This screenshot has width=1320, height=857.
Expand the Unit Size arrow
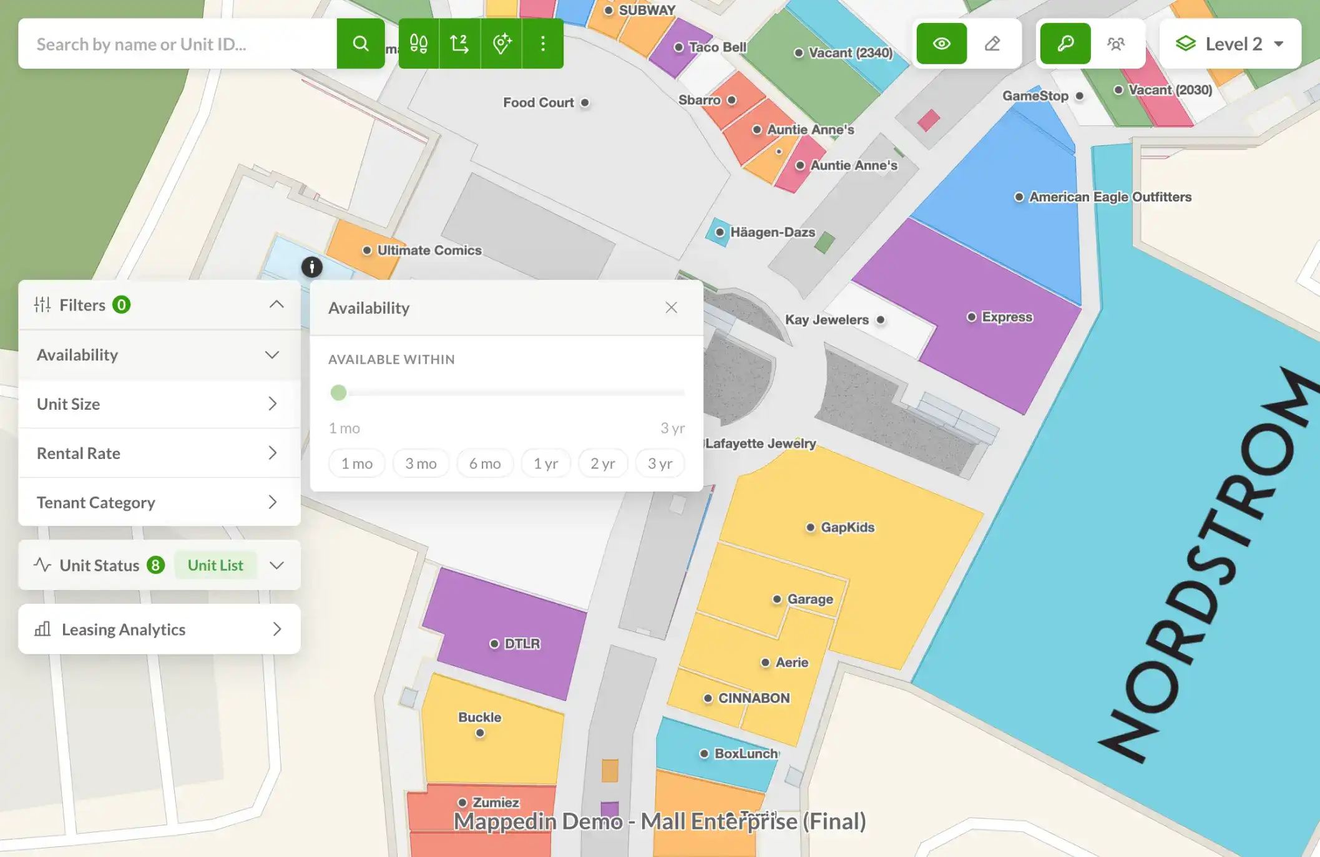(273, 404)
